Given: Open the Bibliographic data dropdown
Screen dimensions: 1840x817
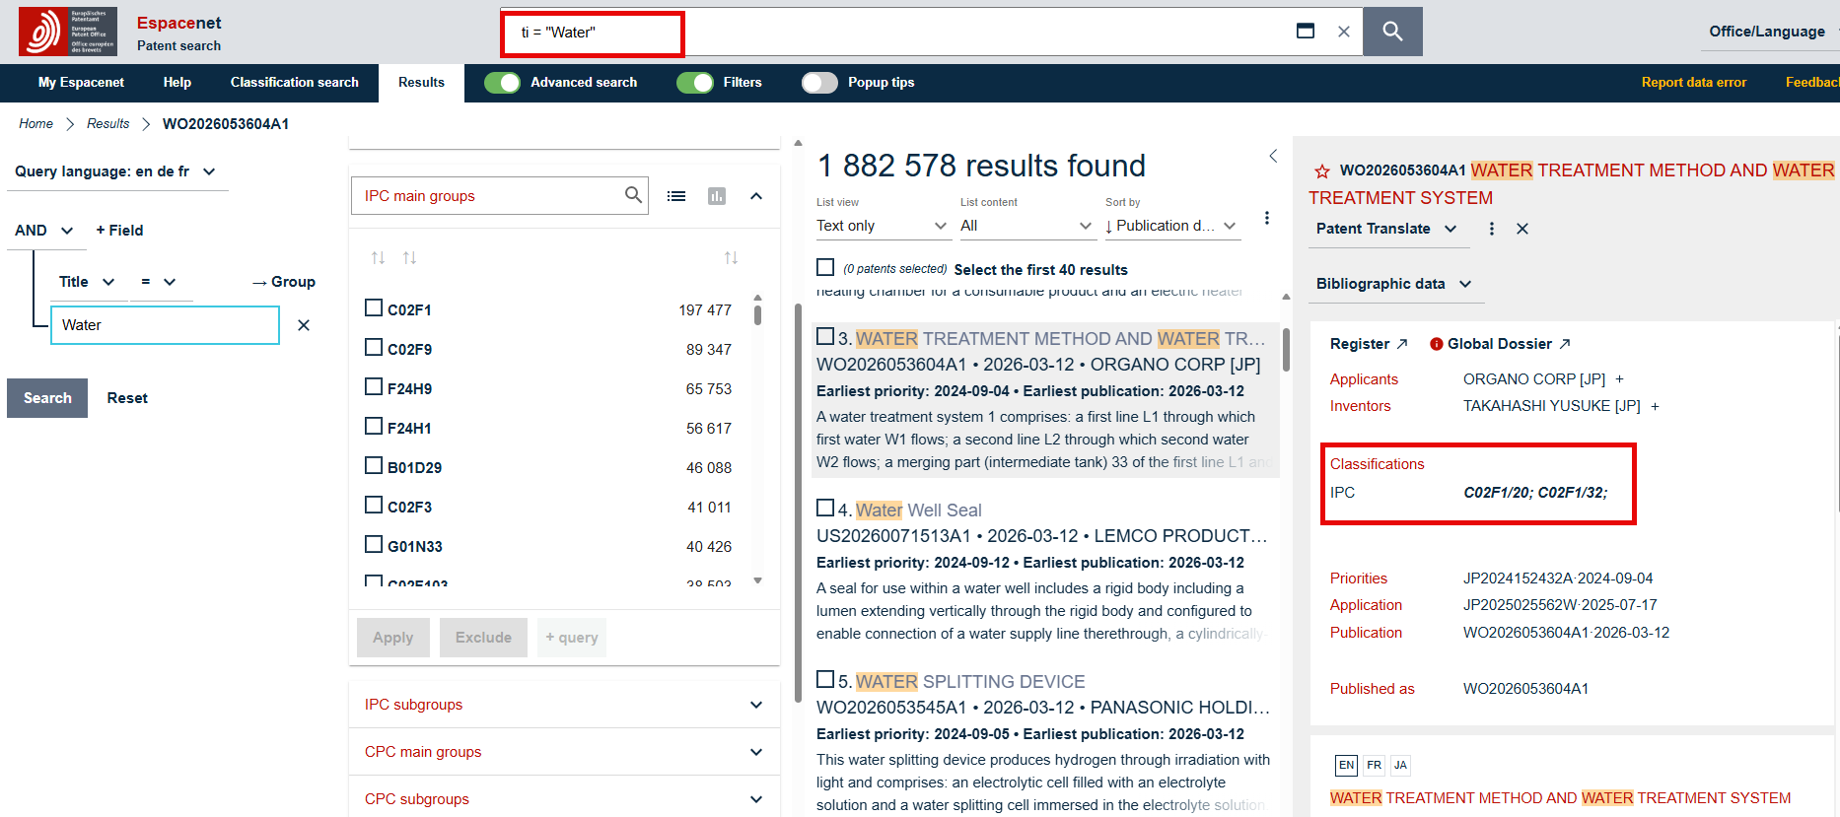Looking at the screenshot, I should pyautogui.click(x=1392, y=284).
